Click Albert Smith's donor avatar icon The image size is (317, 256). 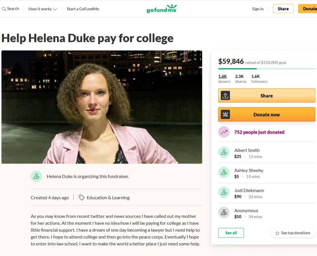click(x=224, y=152)
